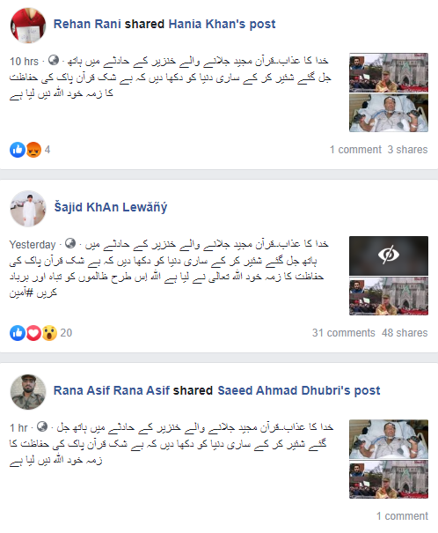Screen dimensions: 438x533
Task: Click the love heart reaction on Sajid's post
Action: (x=33, y=333)
